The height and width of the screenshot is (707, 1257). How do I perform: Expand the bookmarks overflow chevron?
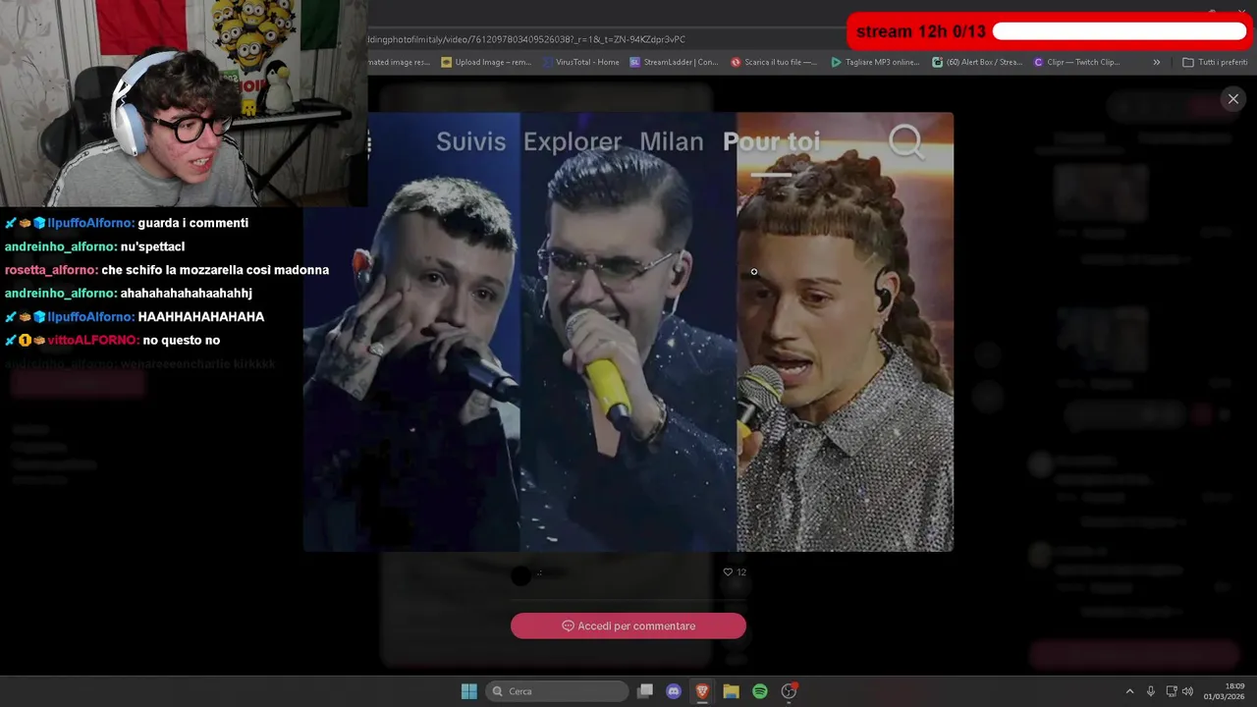(x=1156, y=62)
